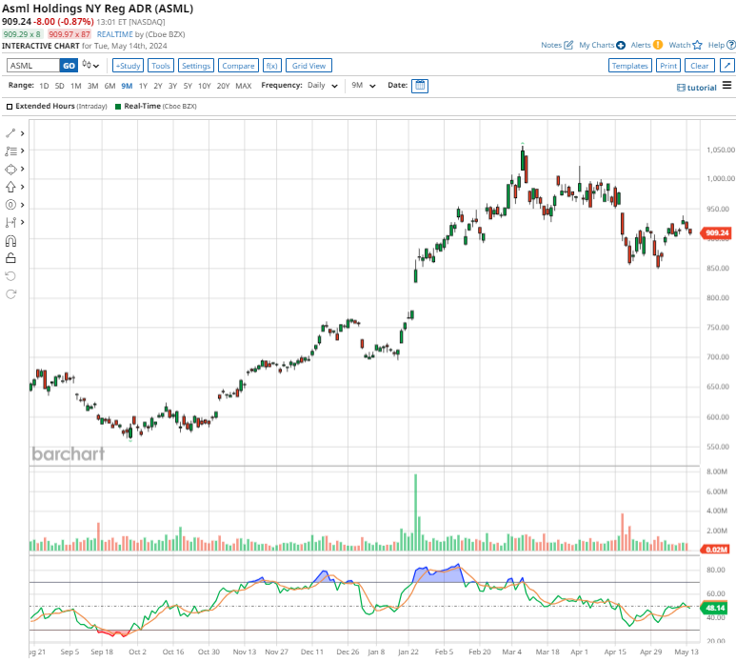
Task: Select the Fibonacci retracement tool
Action: pyautogui.click(x=11, y=151)
